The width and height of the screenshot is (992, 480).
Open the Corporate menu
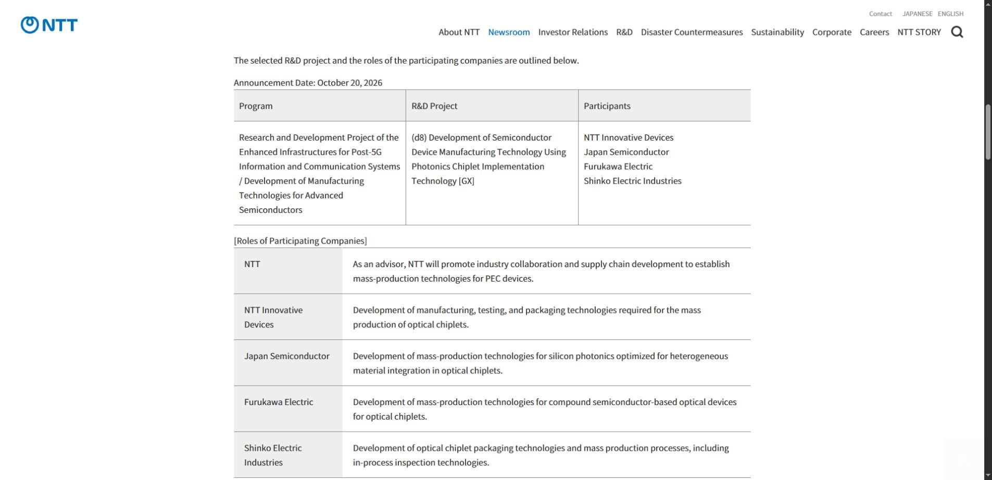832,32
